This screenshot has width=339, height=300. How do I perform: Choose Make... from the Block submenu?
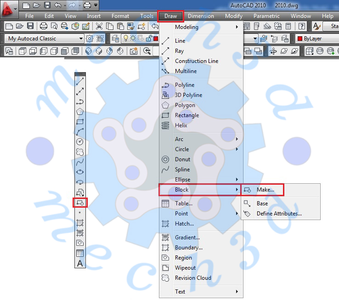click(265, 190)
